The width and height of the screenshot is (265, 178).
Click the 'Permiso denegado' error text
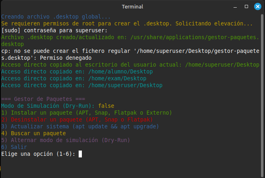tap(66, 58)
